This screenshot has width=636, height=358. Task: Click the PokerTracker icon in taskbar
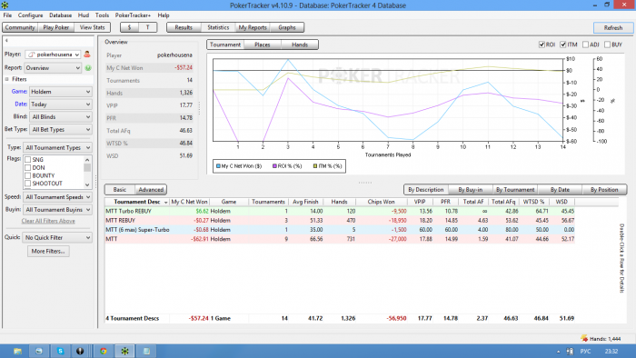click(125, 351)
